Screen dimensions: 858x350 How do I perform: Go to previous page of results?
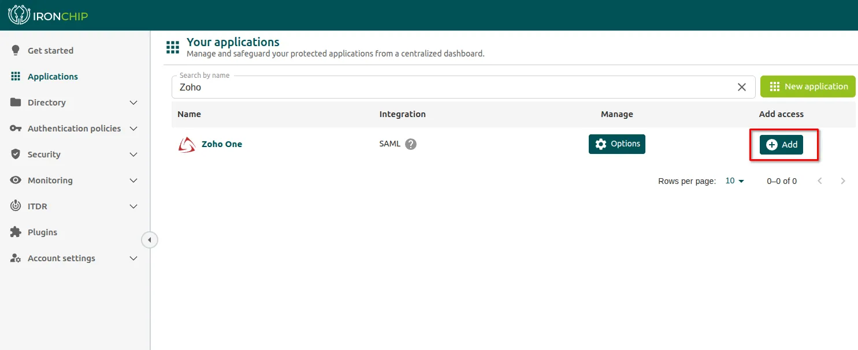820,180
